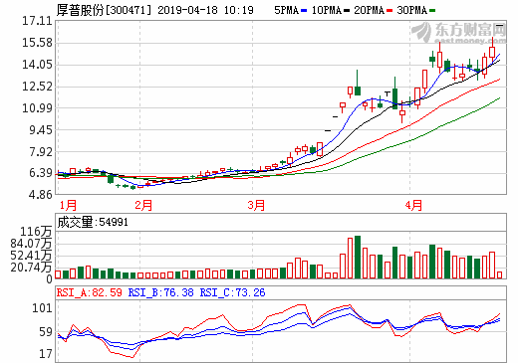Click the 30PMA legend label
Image resolution: width=518 pixels, height=363 pixels.
[412, 10]
